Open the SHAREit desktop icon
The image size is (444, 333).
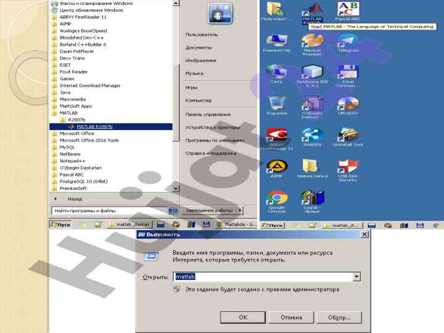[312, 136]
